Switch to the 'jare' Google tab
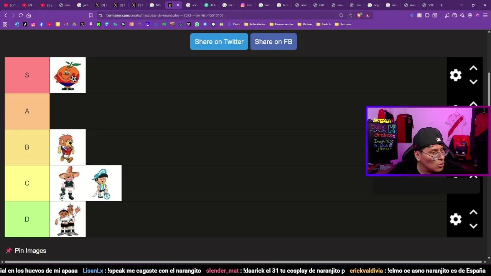Image resolution: width=491 pixels, height=276 pixels. [83, 5]
